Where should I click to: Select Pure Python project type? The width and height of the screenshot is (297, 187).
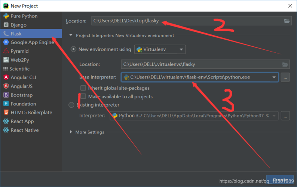(31, 16)
